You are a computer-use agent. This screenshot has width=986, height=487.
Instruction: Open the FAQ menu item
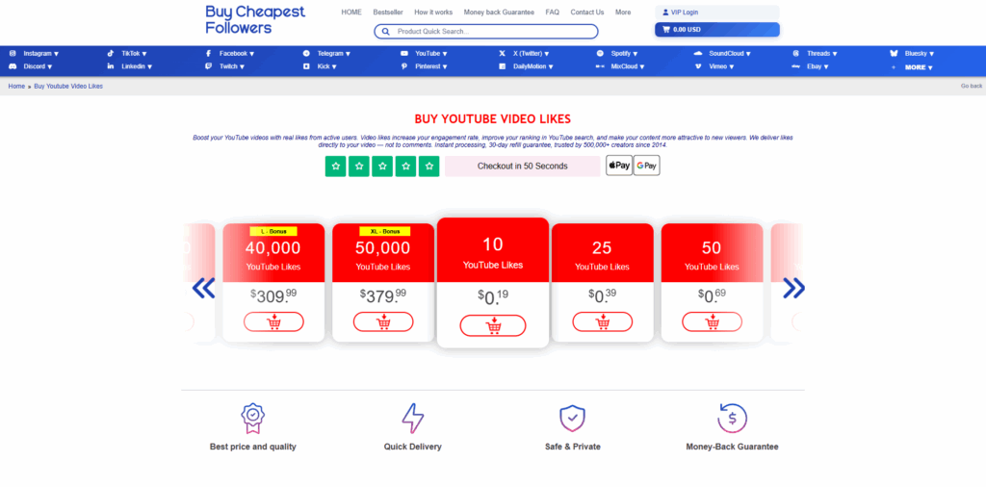pos(552,12)
